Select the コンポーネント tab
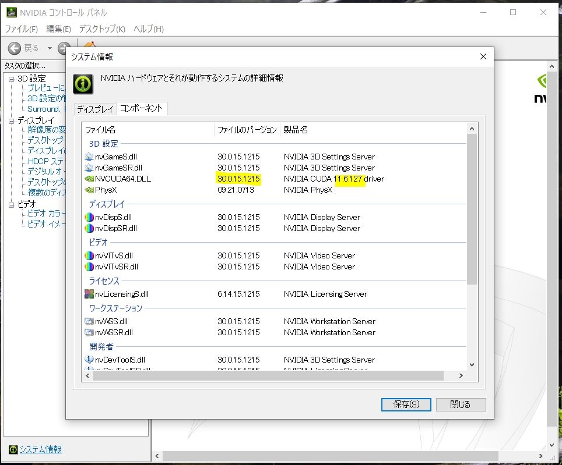Screen dimensions: 562x465 pos(141,108)
